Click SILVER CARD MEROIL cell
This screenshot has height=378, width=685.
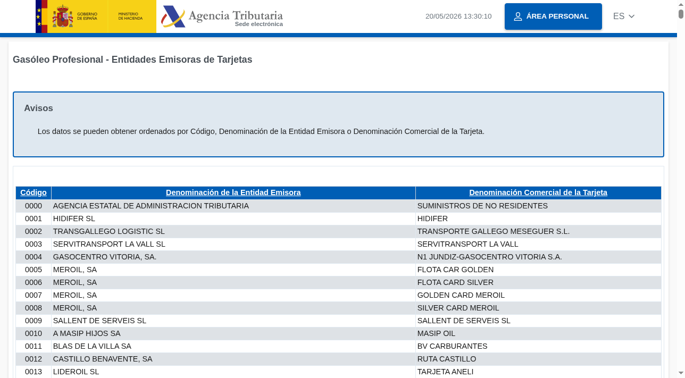tap(538, 308)
